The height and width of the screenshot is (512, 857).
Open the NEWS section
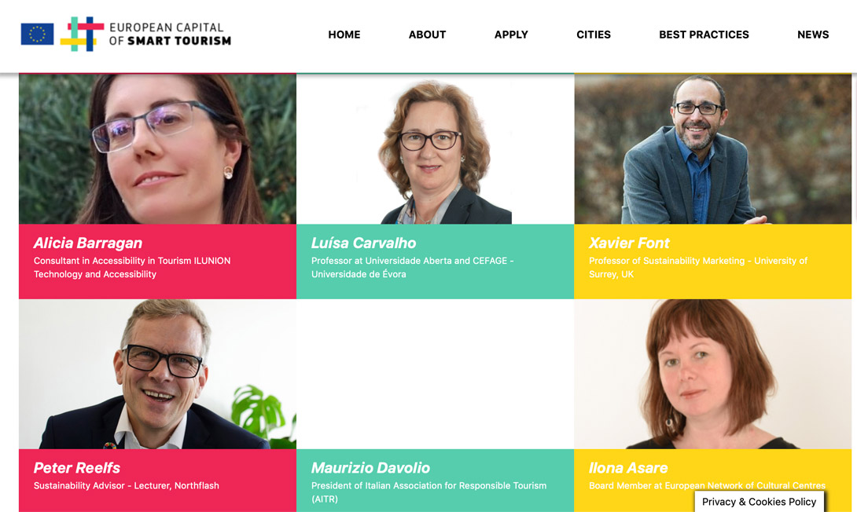813,35
